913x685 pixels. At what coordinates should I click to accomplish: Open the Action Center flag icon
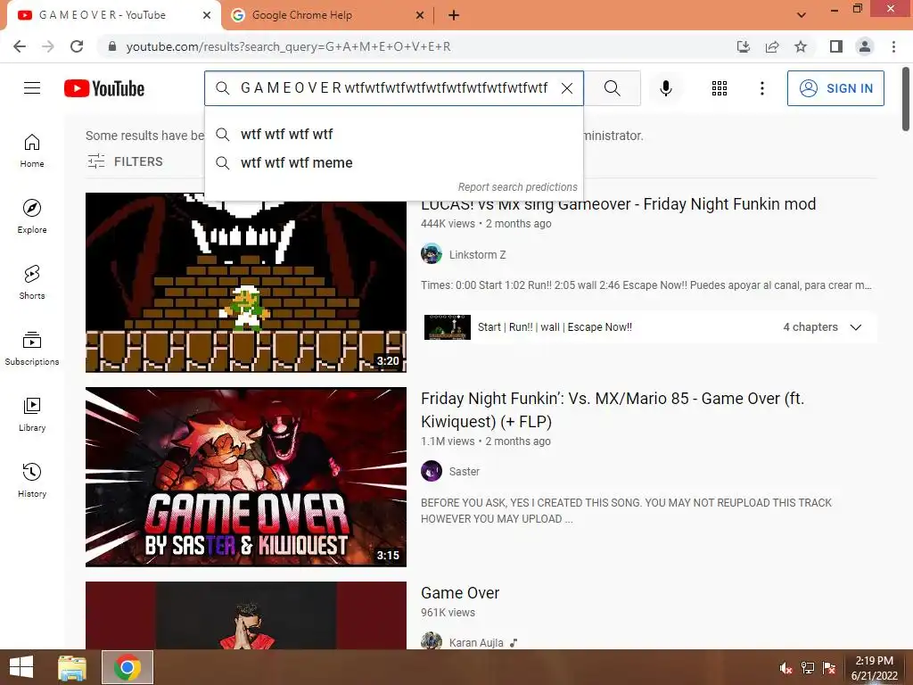[x=829, y=668]
